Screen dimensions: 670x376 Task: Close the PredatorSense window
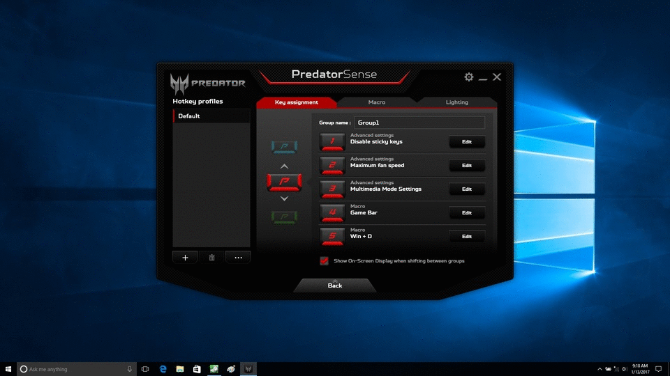tap(496, 77)
